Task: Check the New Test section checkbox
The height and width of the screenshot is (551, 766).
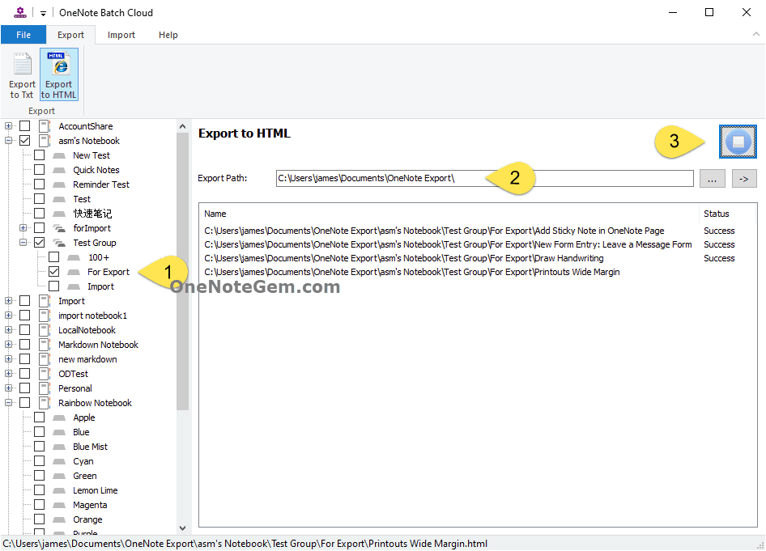Action: tap(39, 155)
